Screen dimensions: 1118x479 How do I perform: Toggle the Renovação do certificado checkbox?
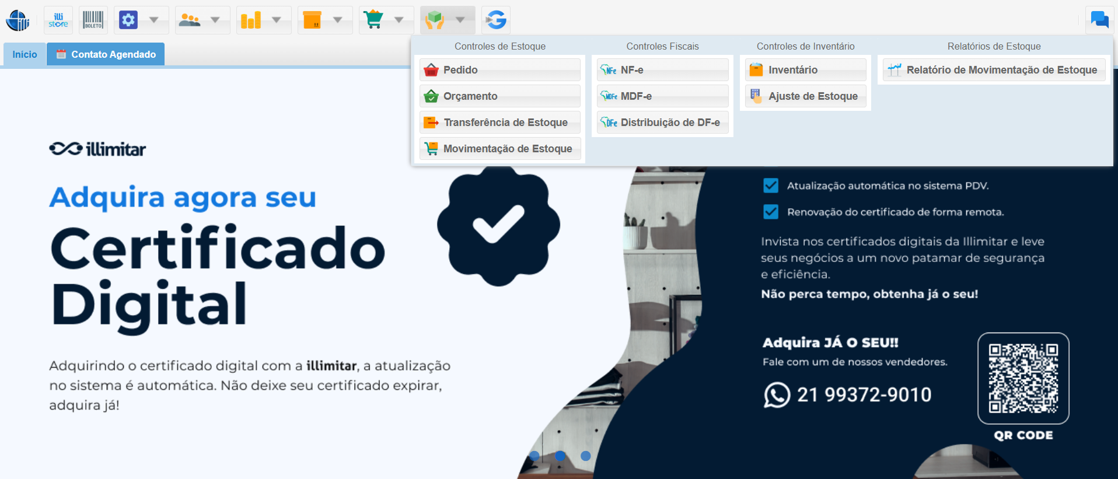point(771,212)
